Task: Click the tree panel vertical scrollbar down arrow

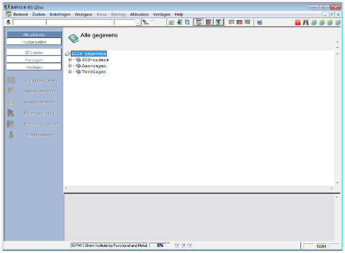Action: point(337,182)
